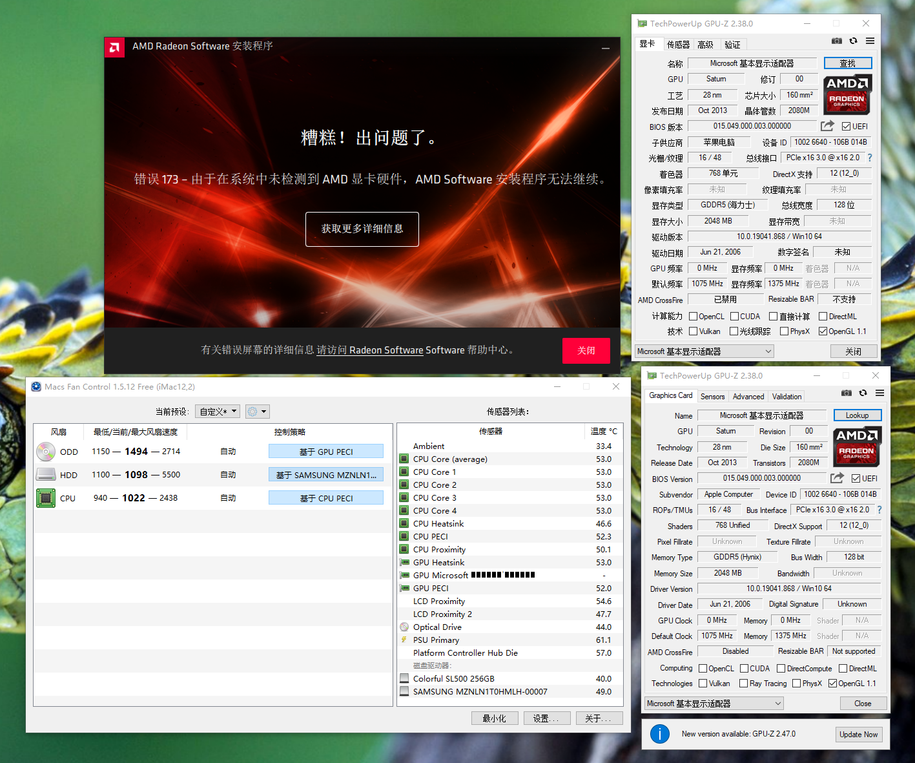Select the CPU Heatsink sensor row
Image resolution: width=915 pixels, height=763 pixels.
coord(438,524)
